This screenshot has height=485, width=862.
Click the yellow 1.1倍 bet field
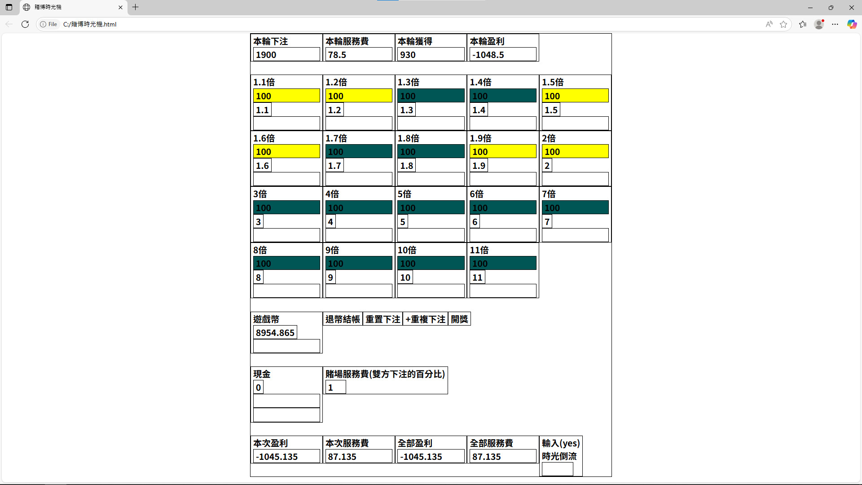click(286, 96)
